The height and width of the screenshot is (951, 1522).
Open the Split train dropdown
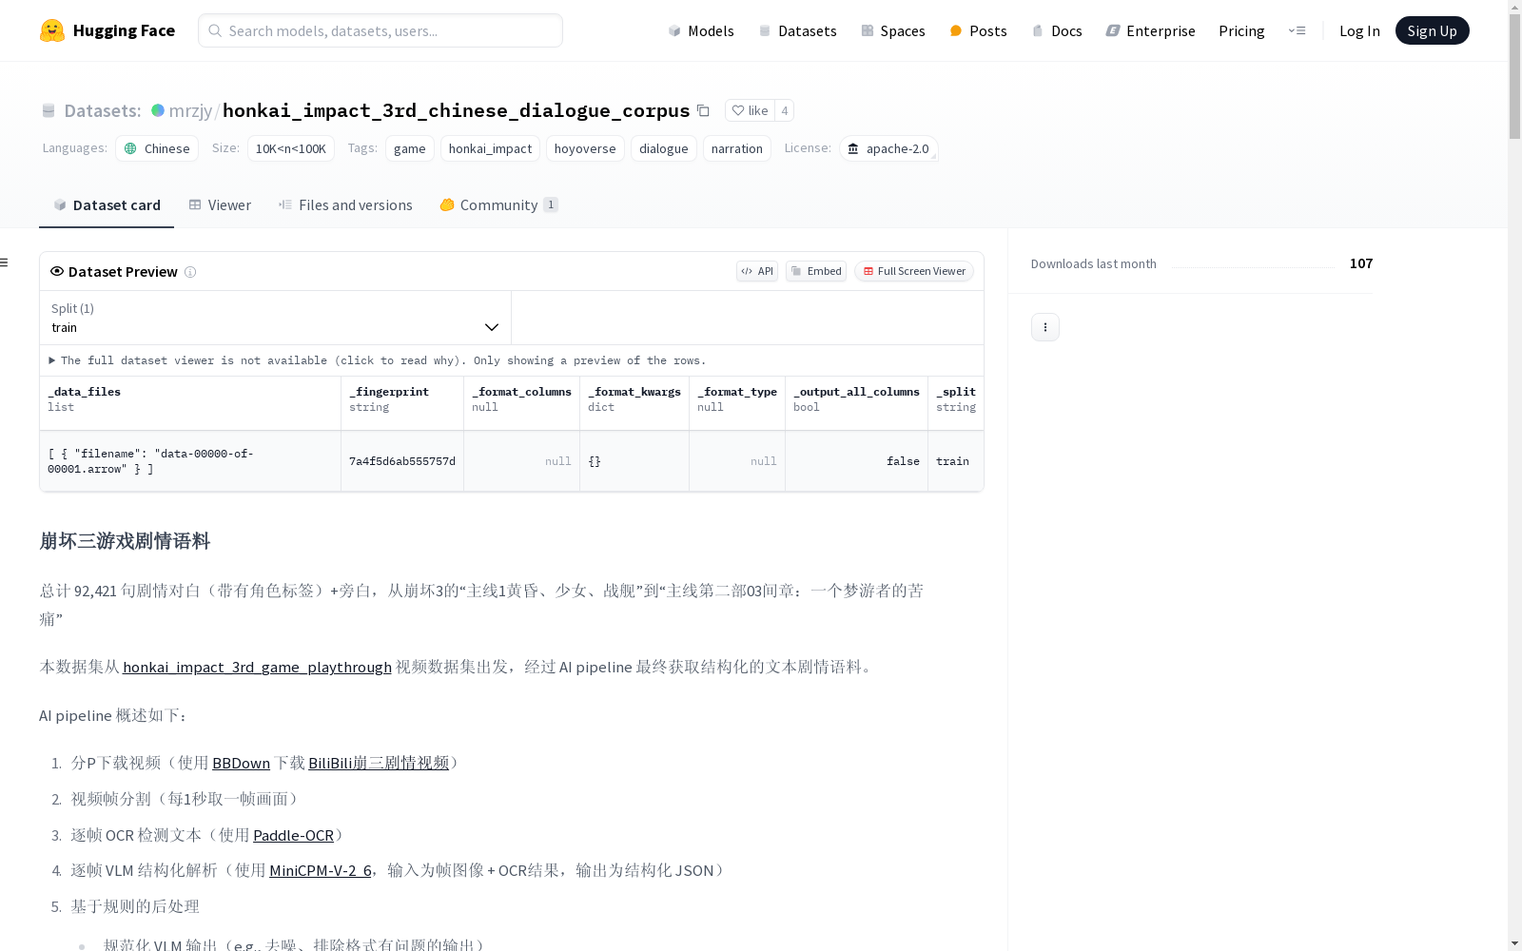[x=275, y=318]
